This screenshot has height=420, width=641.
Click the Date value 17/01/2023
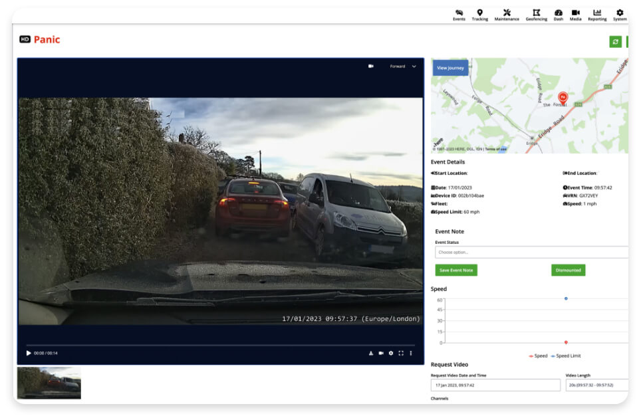460,188
